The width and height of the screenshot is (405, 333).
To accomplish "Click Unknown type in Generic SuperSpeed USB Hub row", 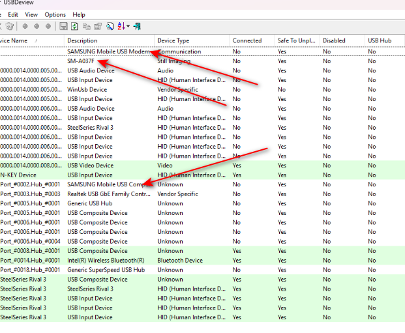I will 170,270.
